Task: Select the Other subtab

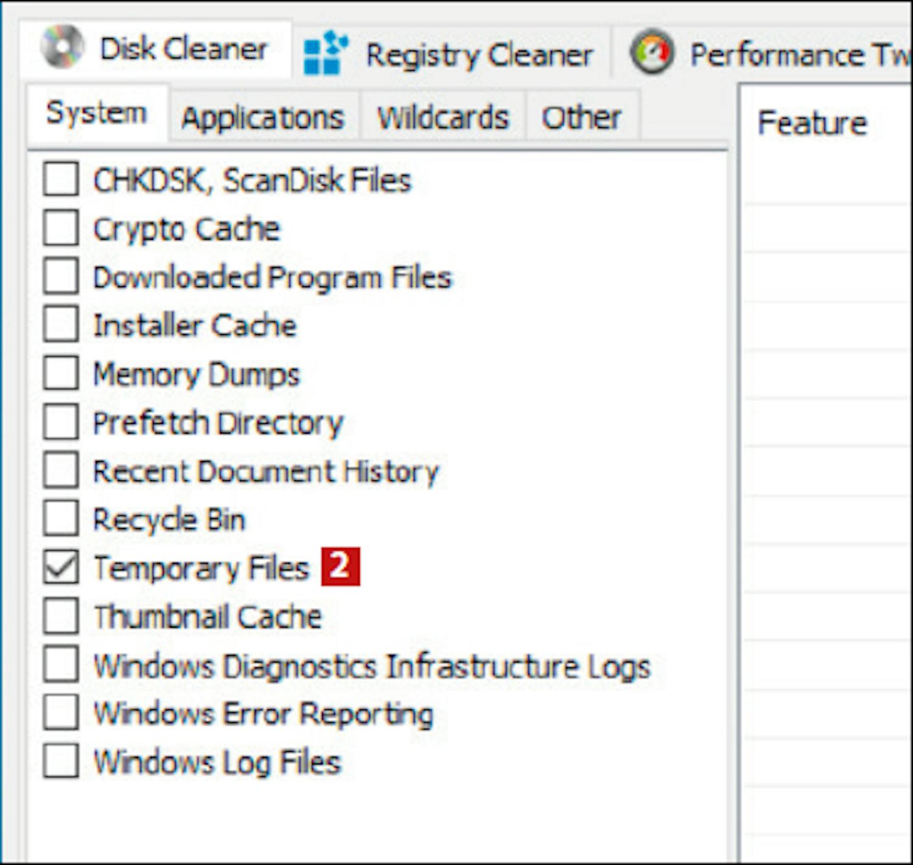Action: pos(581,117)
